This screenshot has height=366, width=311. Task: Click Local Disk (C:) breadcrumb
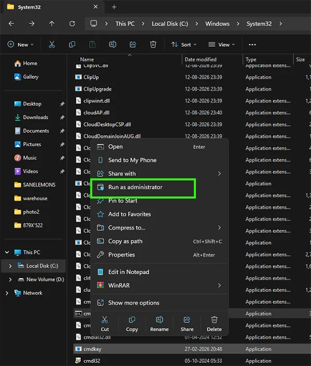[x=170, y=23]
